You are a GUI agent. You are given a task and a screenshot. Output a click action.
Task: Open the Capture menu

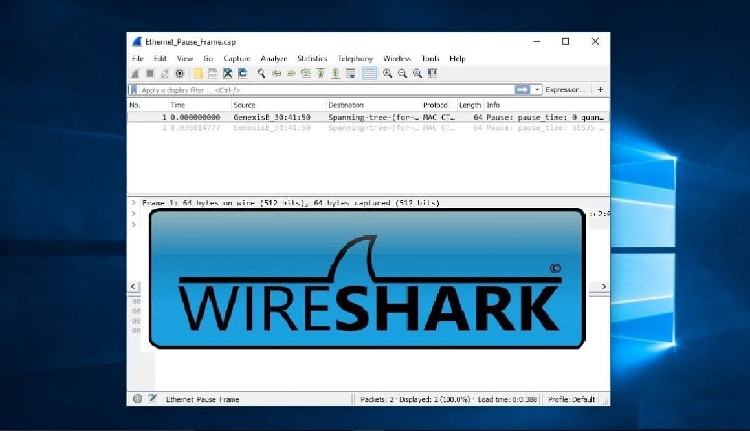coord(237,58)
